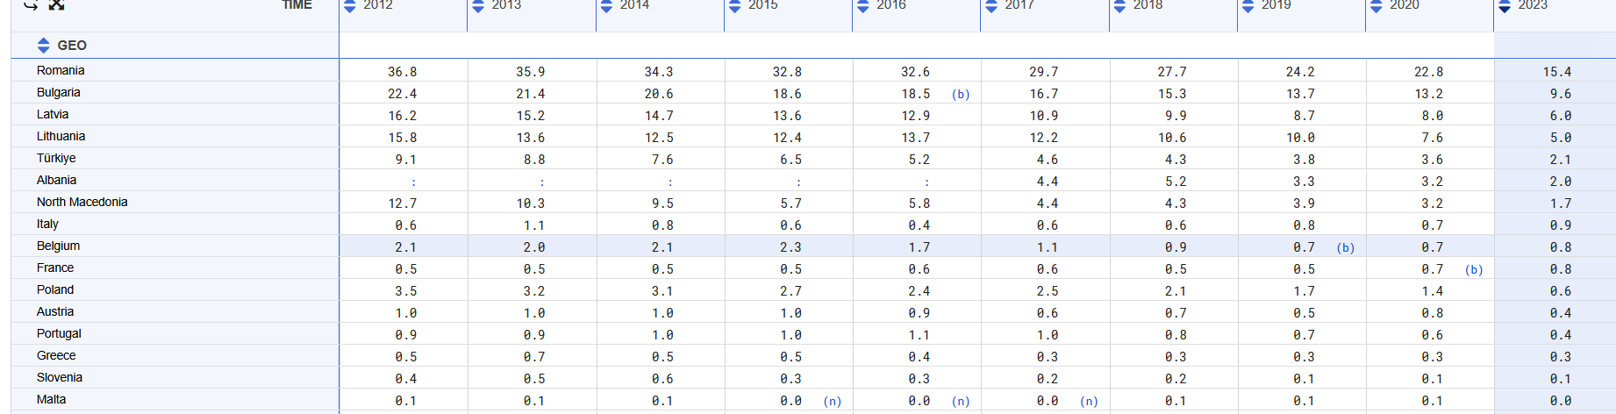Sort table by the 2017 column
The image size is (1616, 414).
pyautogui.click(x=991, y=6)
